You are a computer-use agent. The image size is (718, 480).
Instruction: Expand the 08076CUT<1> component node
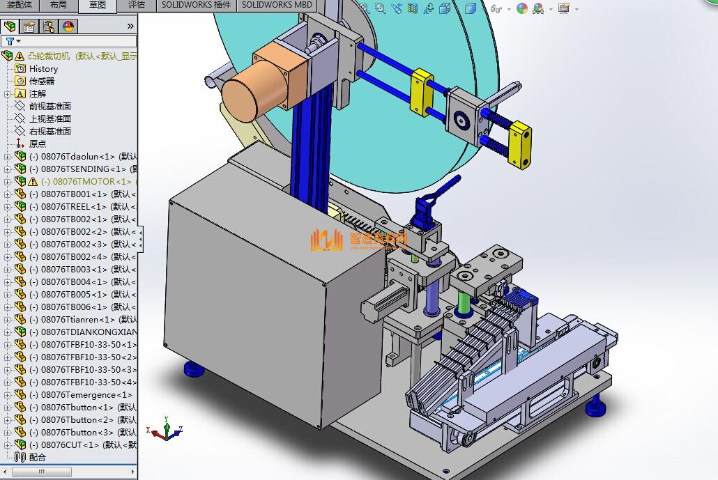point(8,444)
